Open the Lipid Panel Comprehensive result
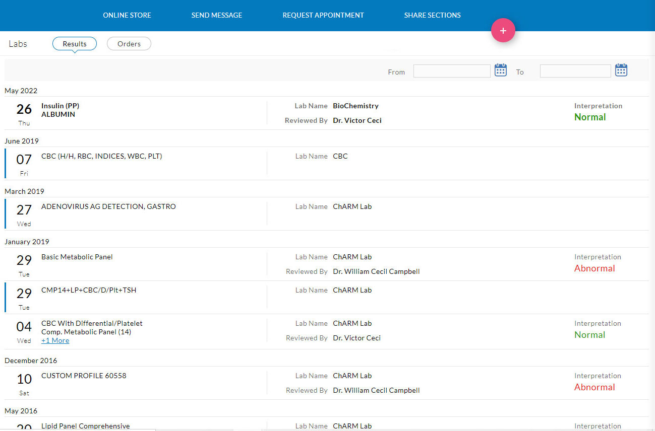 pos(86,426)
